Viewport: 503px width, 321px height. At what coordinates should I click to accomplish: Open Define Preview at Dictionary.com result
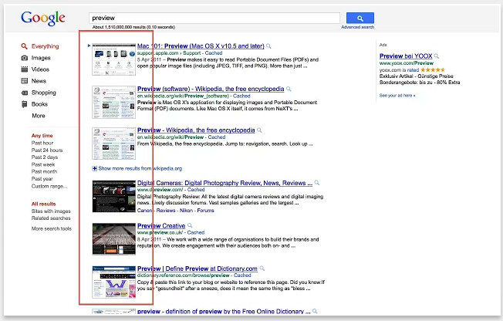[x=197, y=269]
